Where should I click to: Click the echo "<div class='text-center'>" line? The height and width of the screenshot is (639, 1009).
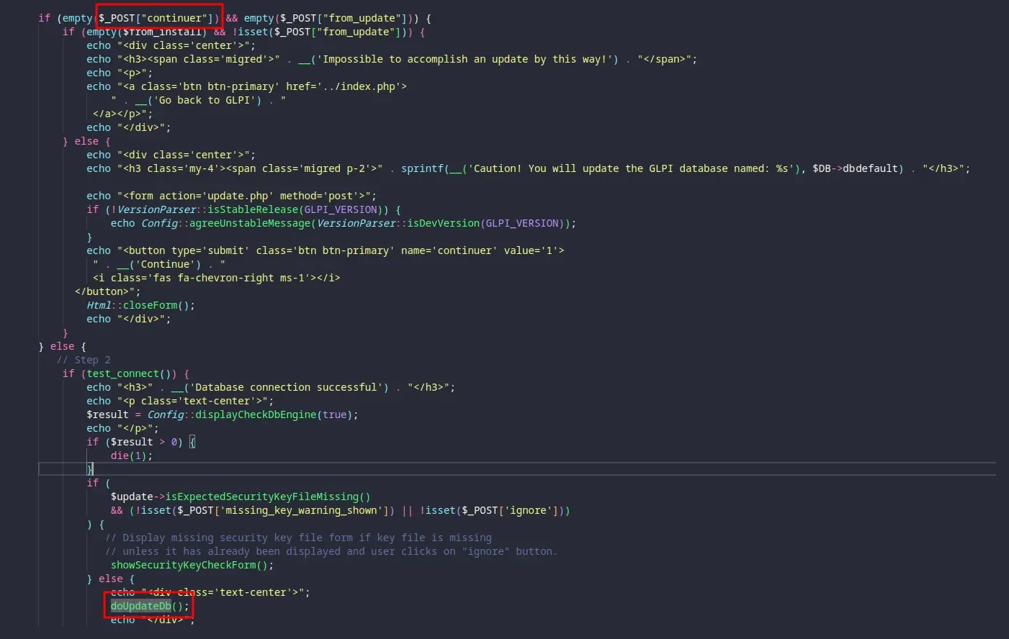tap(210, 592)
